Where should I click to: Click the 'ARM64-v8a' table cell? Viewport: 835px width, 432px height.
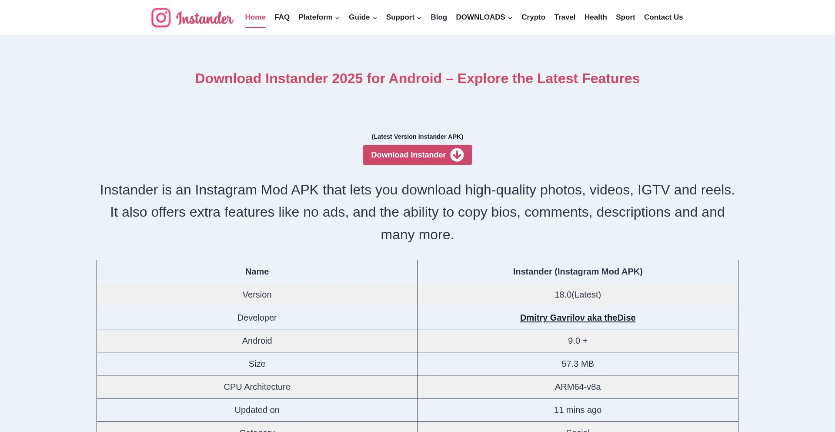pyautogui.click(x=578, y=387)
